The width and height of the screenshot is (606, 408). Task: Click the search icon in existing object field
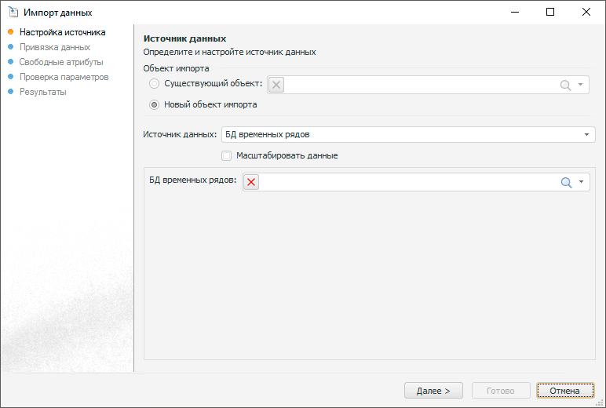point(565,85)
